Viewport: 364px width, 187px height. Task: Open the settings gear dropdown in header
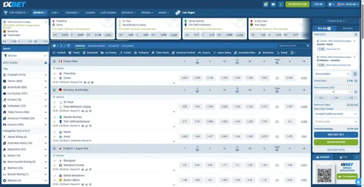tap(331, 4)
